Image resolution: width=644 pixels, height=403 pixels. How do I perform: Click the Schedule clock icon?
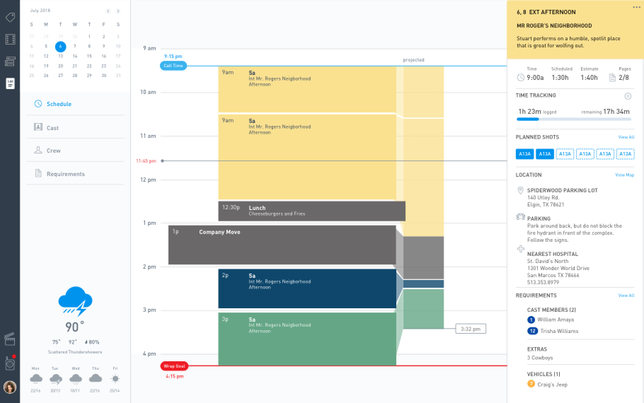point(38,104)
